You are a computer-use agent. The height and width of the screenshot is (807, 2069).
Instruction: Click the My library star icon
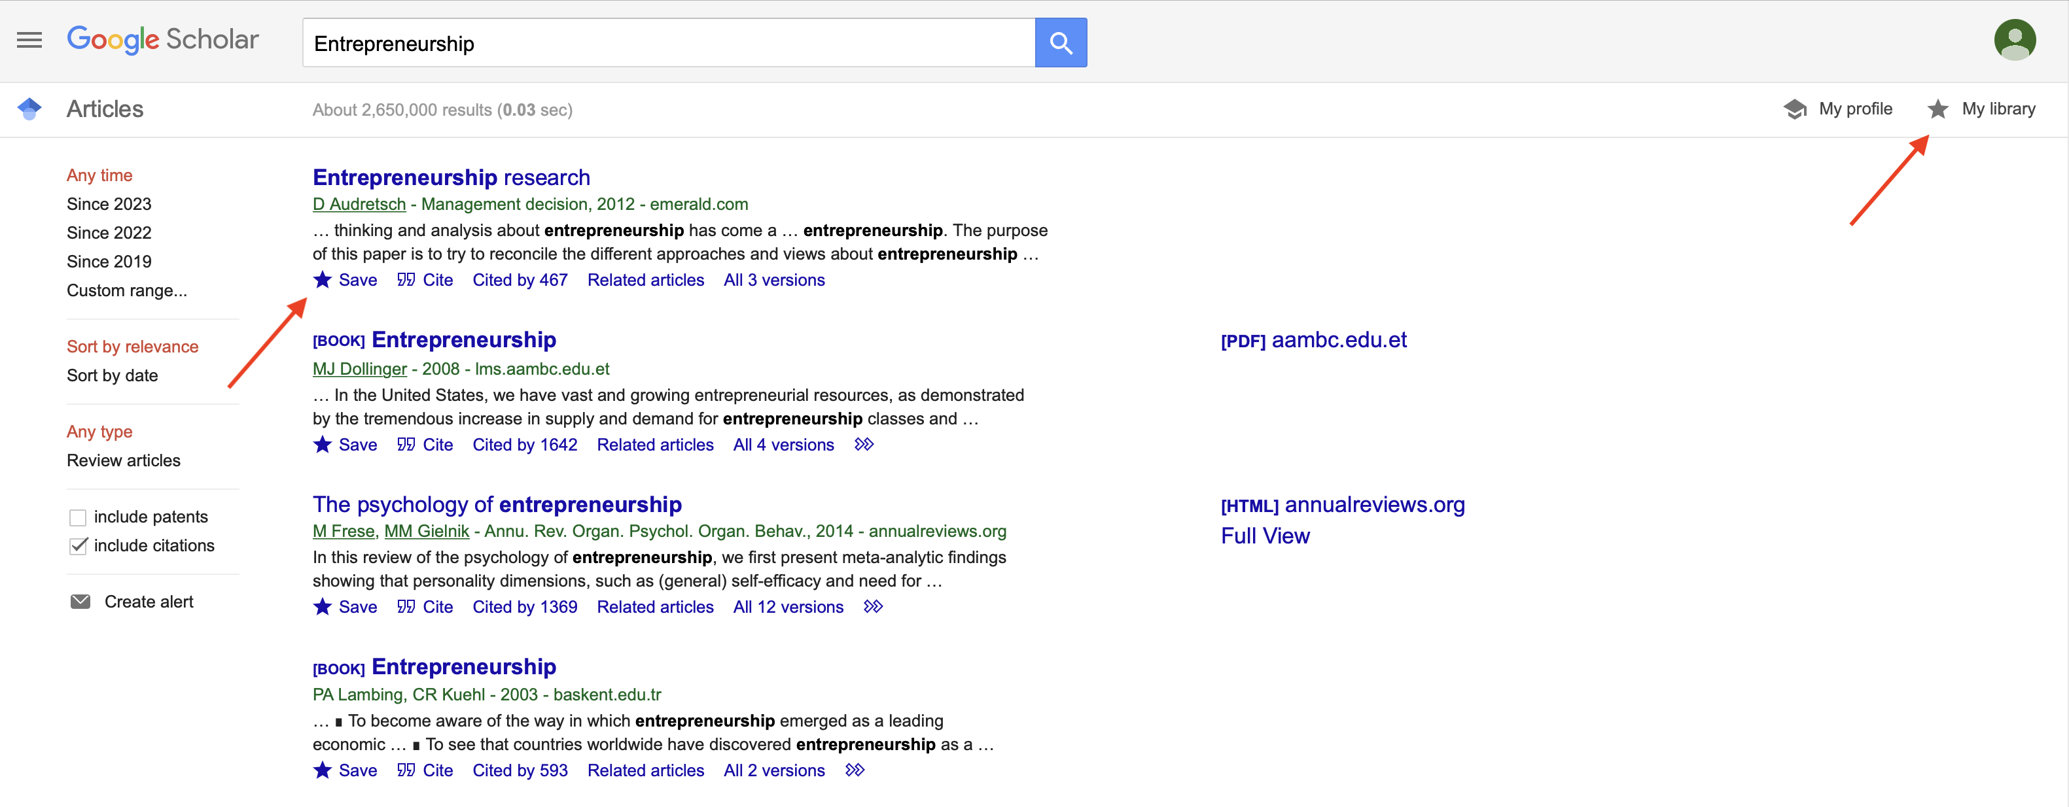click(1937, 109)
